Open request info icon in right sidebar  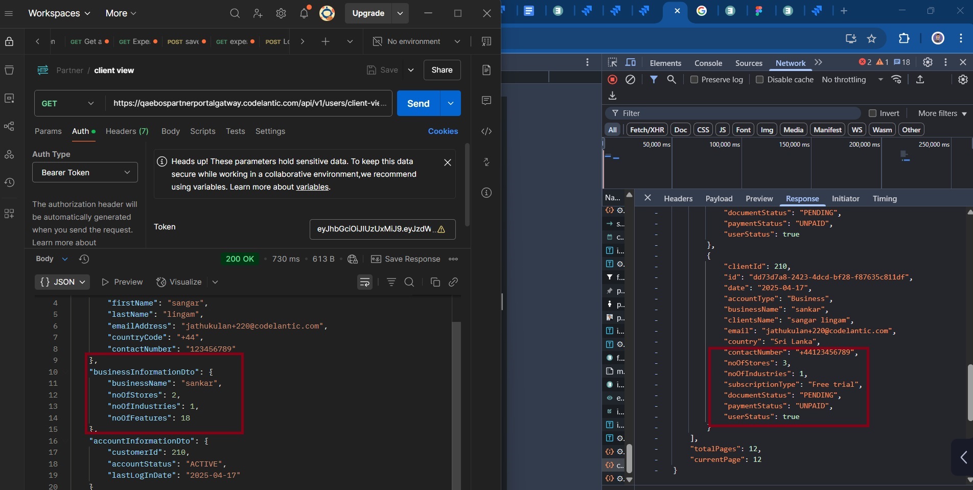click(x=486, y=193)
